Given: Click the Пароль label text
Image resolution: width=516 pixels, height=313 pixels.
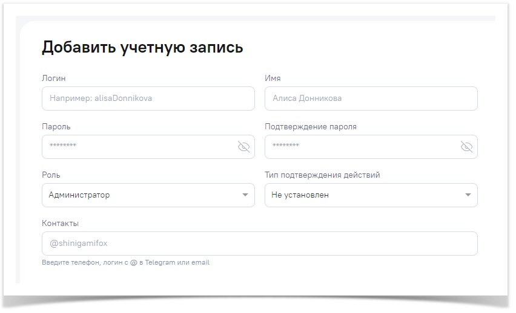Looking at the screenshot, I should pos(56,127).
